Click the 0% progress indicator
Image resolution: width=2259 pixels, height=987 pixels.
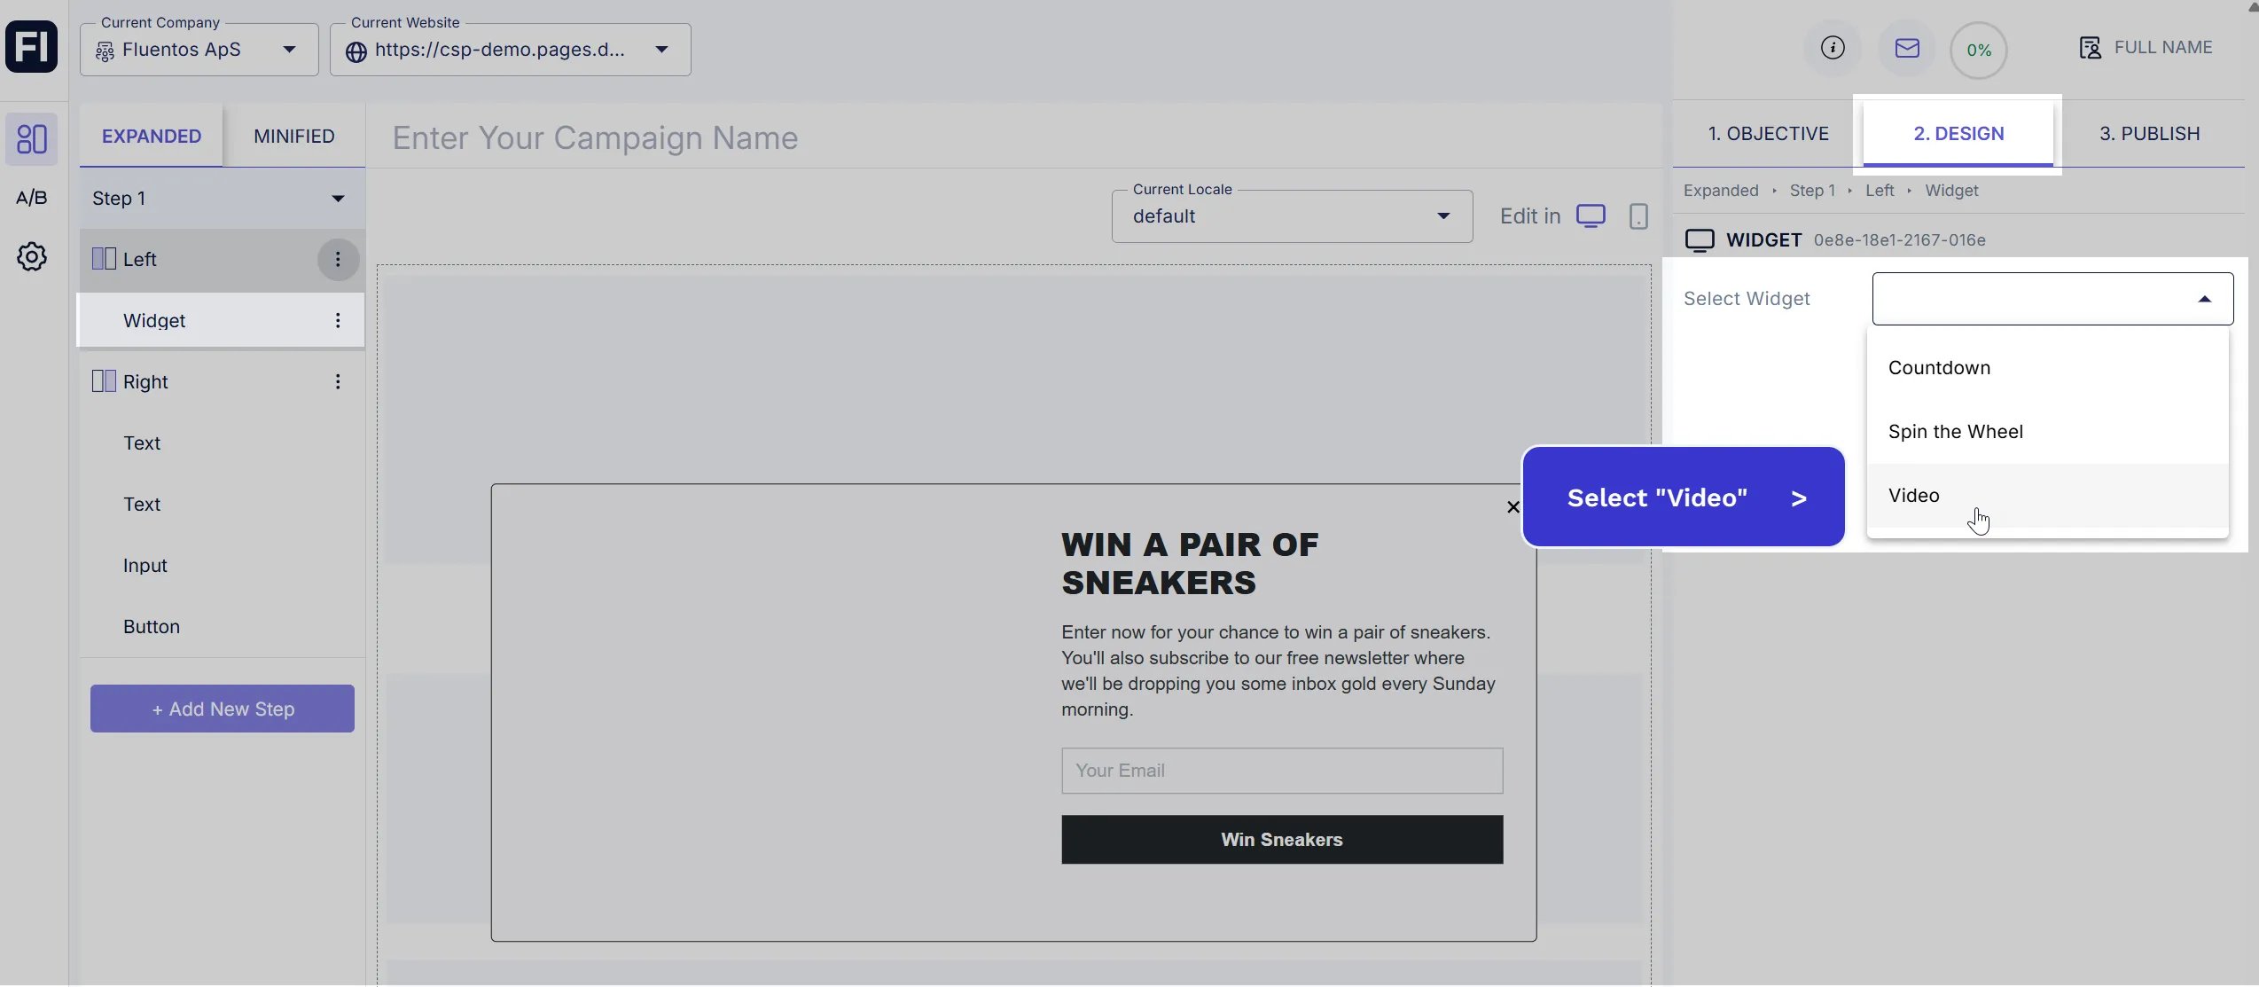1978,51
